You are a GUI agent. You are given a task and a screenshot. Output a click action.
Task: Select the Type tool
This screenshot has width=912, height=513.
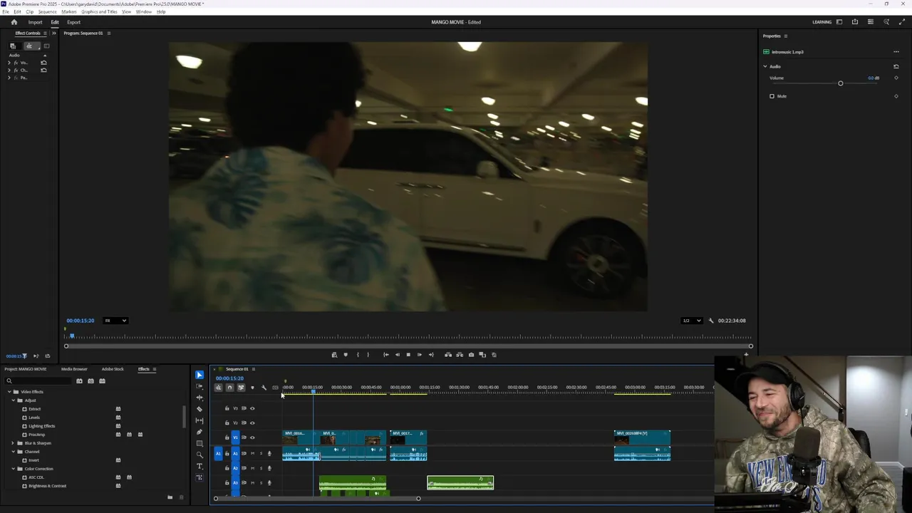pyautogui.click(x=199, y=466)
